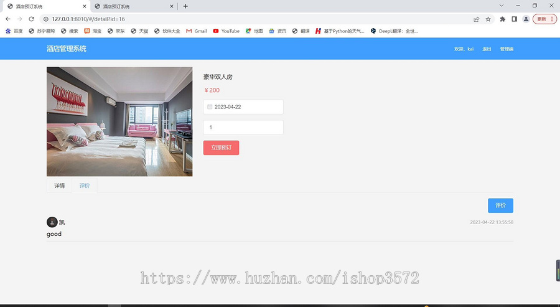Image resolution: width=560 pixels, height=307 pixels.
Task: Click the reviewer avatar beside 凯
Action: point(52,222)
